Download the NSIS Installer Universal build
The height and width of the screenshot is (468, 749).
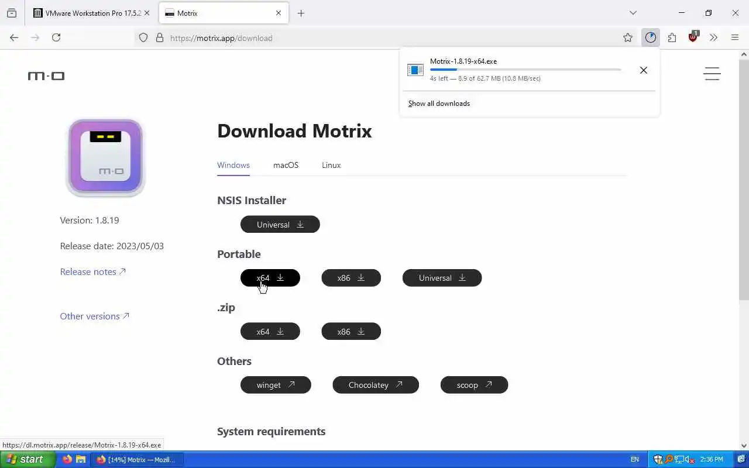[280, 225]
